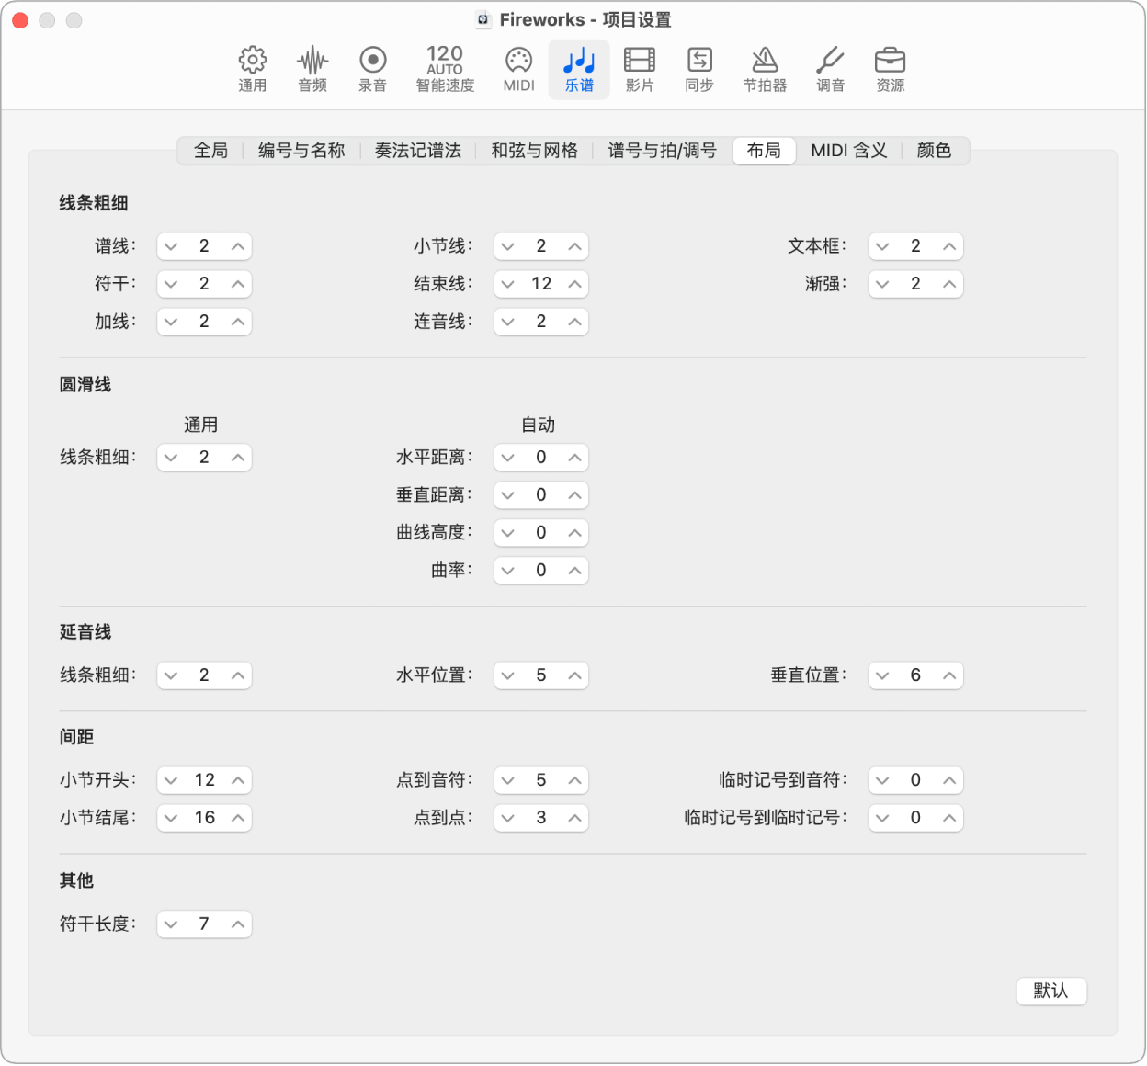The width and height of the screenshot is (1147, 1066).
Task: Switch to the MIDI 含义 tab
Action: coord(848,150)
